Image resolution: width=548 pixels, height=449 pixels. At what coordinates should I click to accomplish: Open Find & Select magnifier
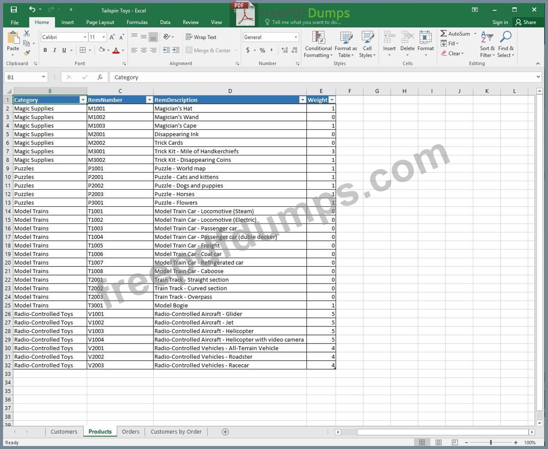(506, 44)
